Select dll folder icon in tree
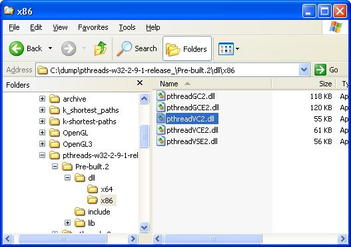 (x=80, y=177)
